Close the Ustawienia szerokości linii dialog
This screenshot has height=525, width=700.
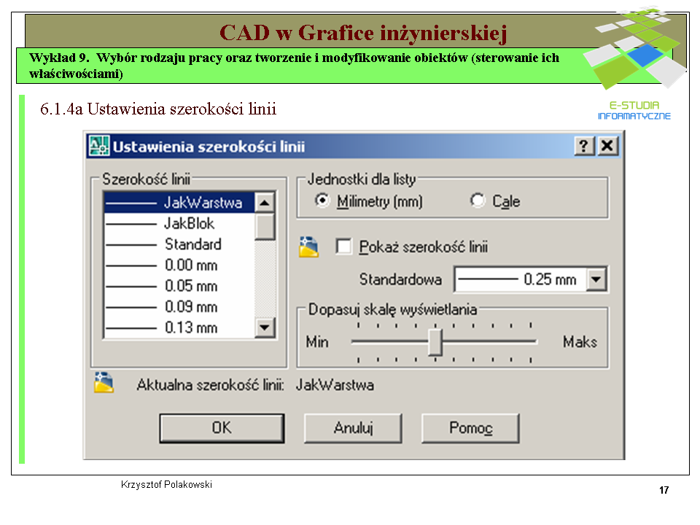pos(607,146)
